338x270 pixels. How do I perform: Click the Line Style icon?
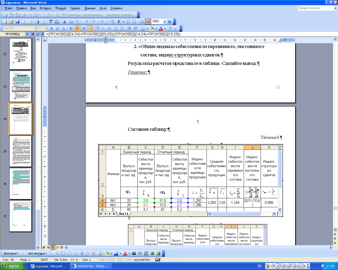click(x=134, y=253)
